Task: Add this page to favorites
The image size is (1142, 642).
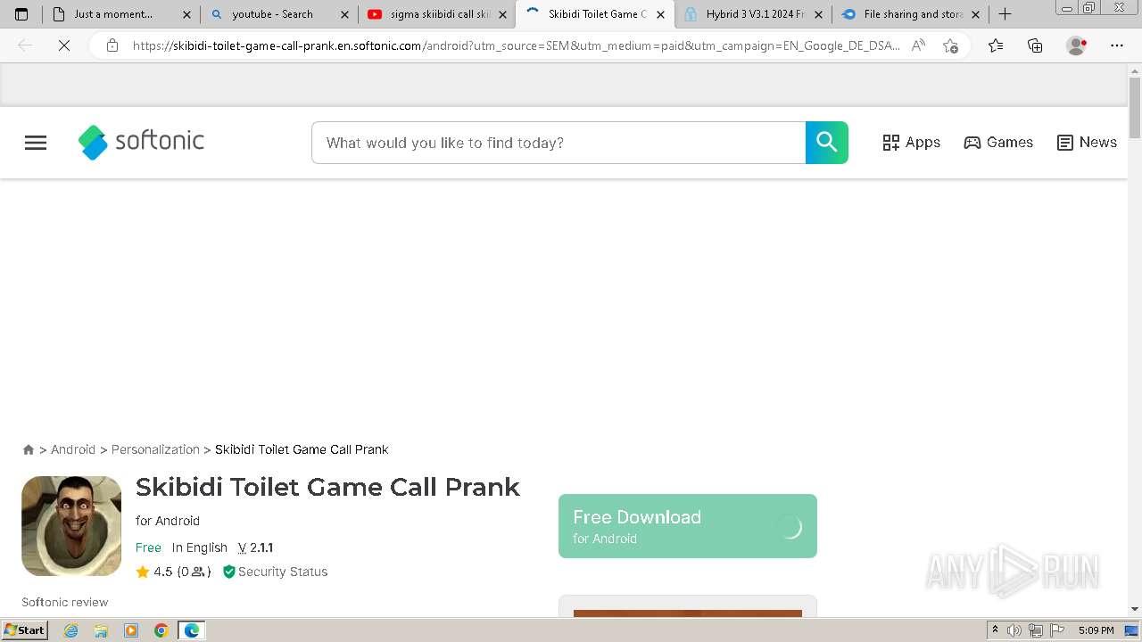Action: [950, 45]
